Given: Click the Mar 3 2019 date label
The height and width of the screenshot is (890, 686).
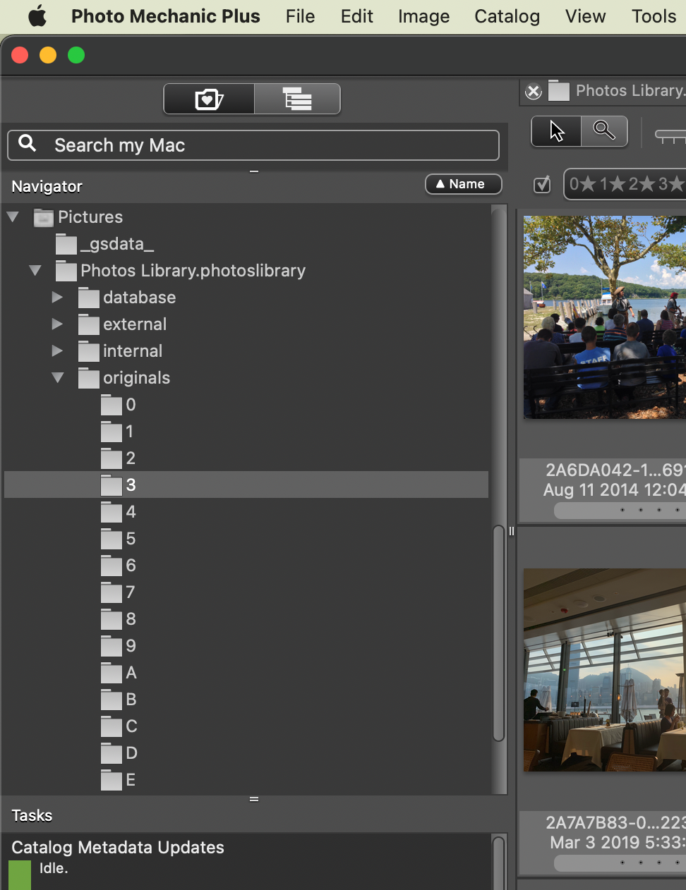Looking at the screenshot, I should coord(618,843).
